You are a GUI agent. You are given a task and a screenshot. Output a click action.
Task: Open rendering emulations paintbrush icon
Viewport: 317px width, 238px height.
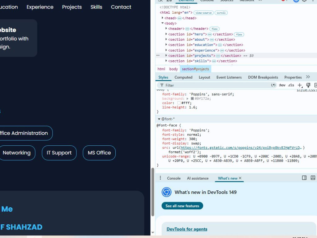(308, 85)
